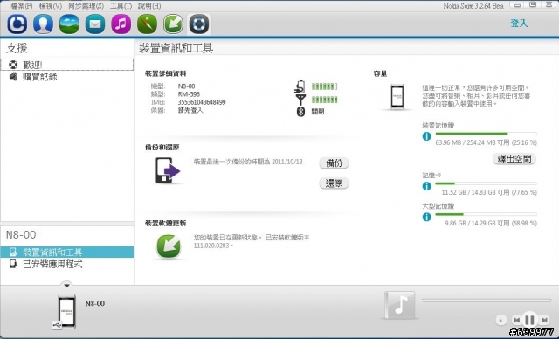This screenshot has height=339, width=559.
Task: Open the 工具(T) menu
Action: click(x=121, y=6)
